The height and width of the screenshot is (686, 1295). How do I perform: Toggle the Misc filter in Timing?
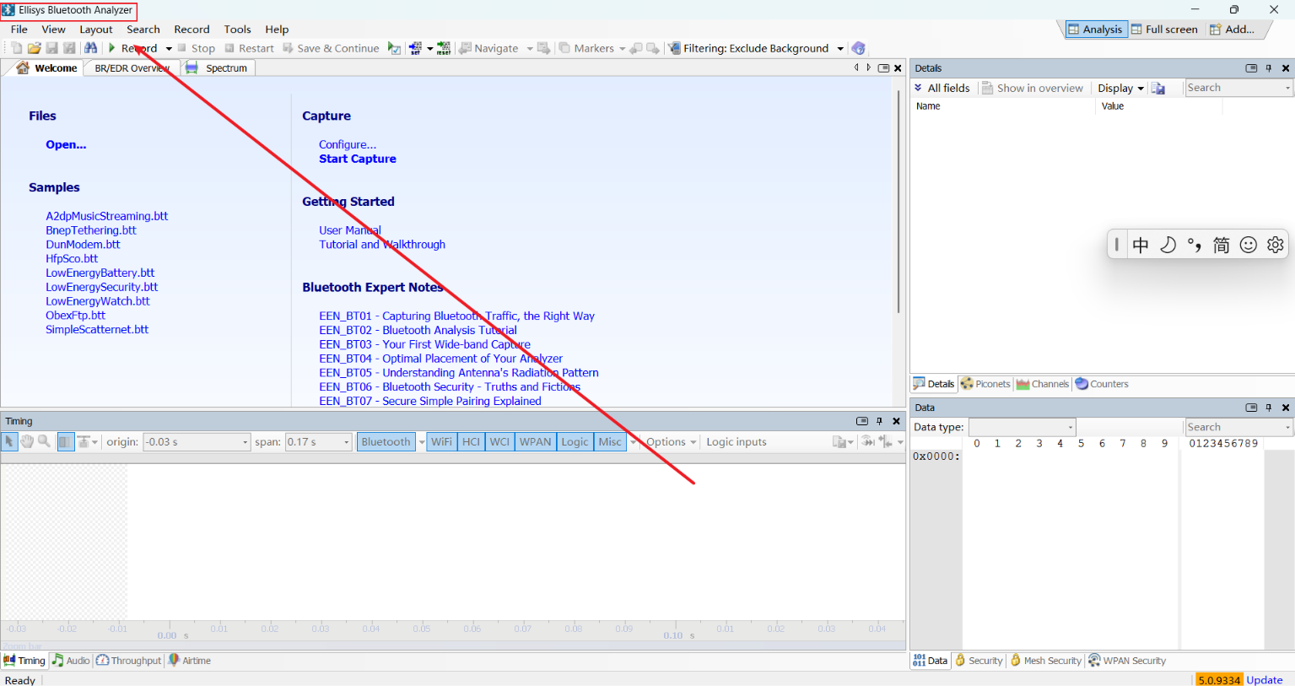point(610,441)
